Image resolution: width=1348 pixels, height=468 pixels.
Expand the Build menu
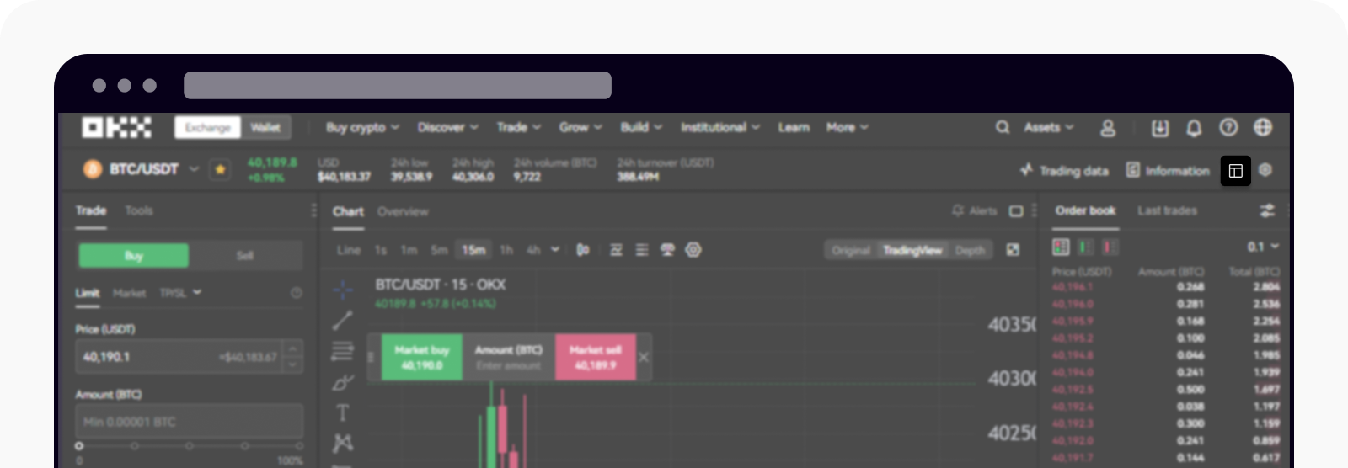[x=641, y=127]
